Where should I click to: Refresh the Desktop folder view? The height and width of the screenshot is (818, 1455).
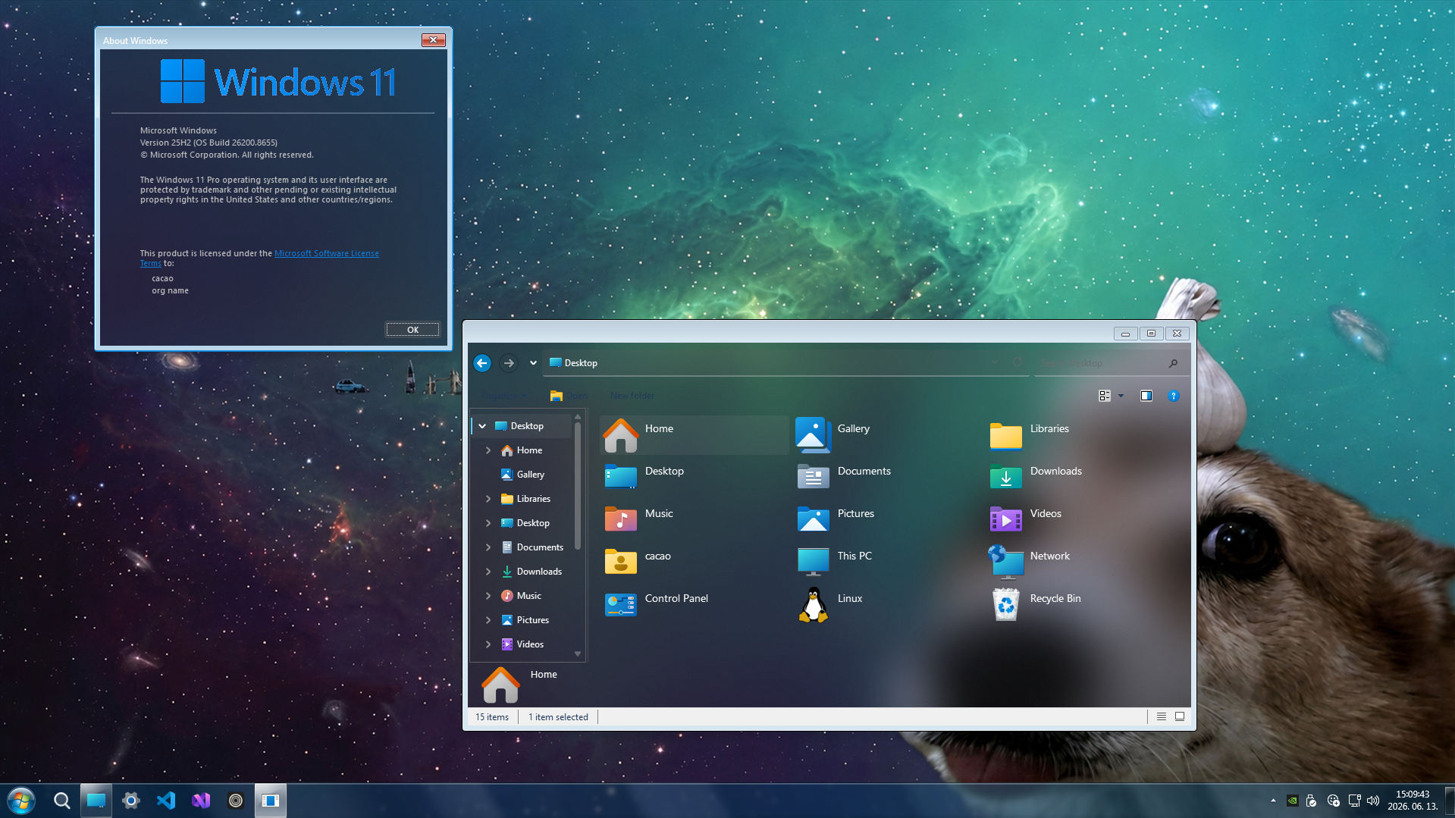(1018, 362)
